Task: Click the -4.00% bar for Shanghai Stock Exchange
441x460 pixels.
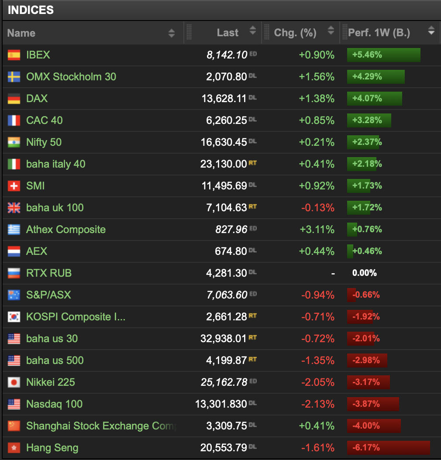Action: pyautogui.click(x=374, y=426)
